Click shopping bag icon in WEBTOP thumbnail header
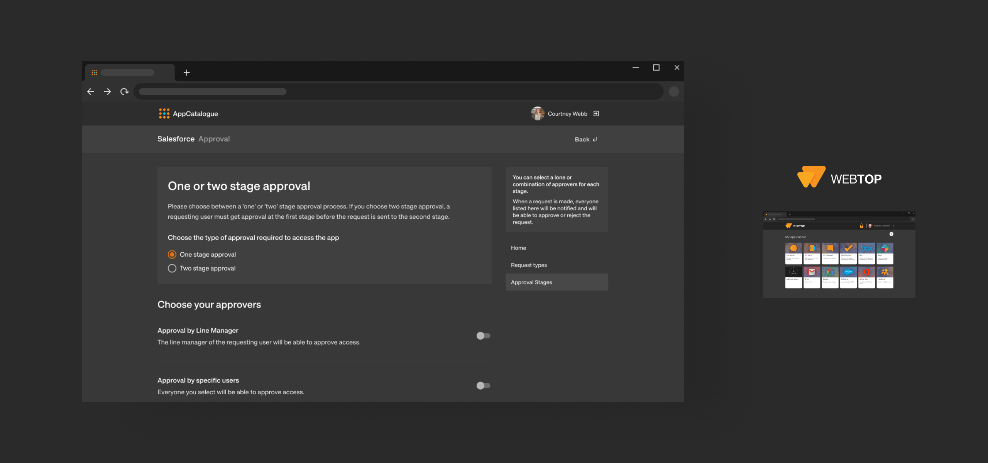Viewport: 988px width, 463px height. (x=861, y=226)
